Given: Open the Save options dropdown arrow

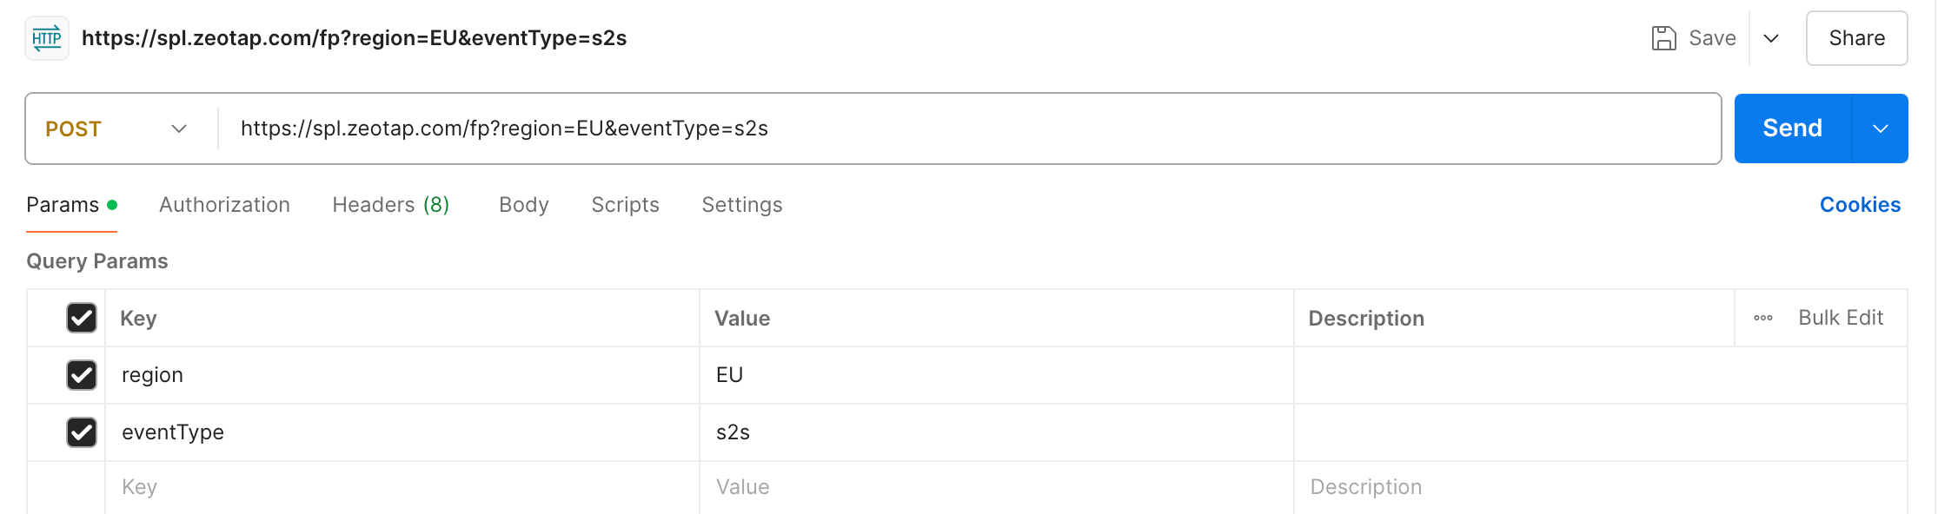Looking at the screenshot, I should click(1771, 38).
